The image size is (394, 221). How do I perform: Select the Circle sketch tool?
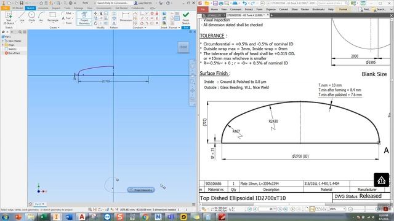tap(31, 17)
